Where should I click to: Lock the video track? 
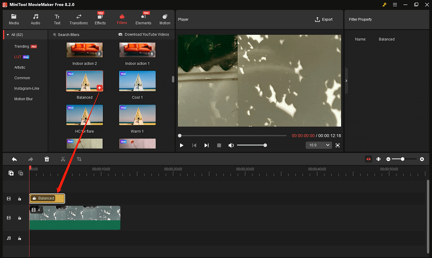(x=20, y=218)
